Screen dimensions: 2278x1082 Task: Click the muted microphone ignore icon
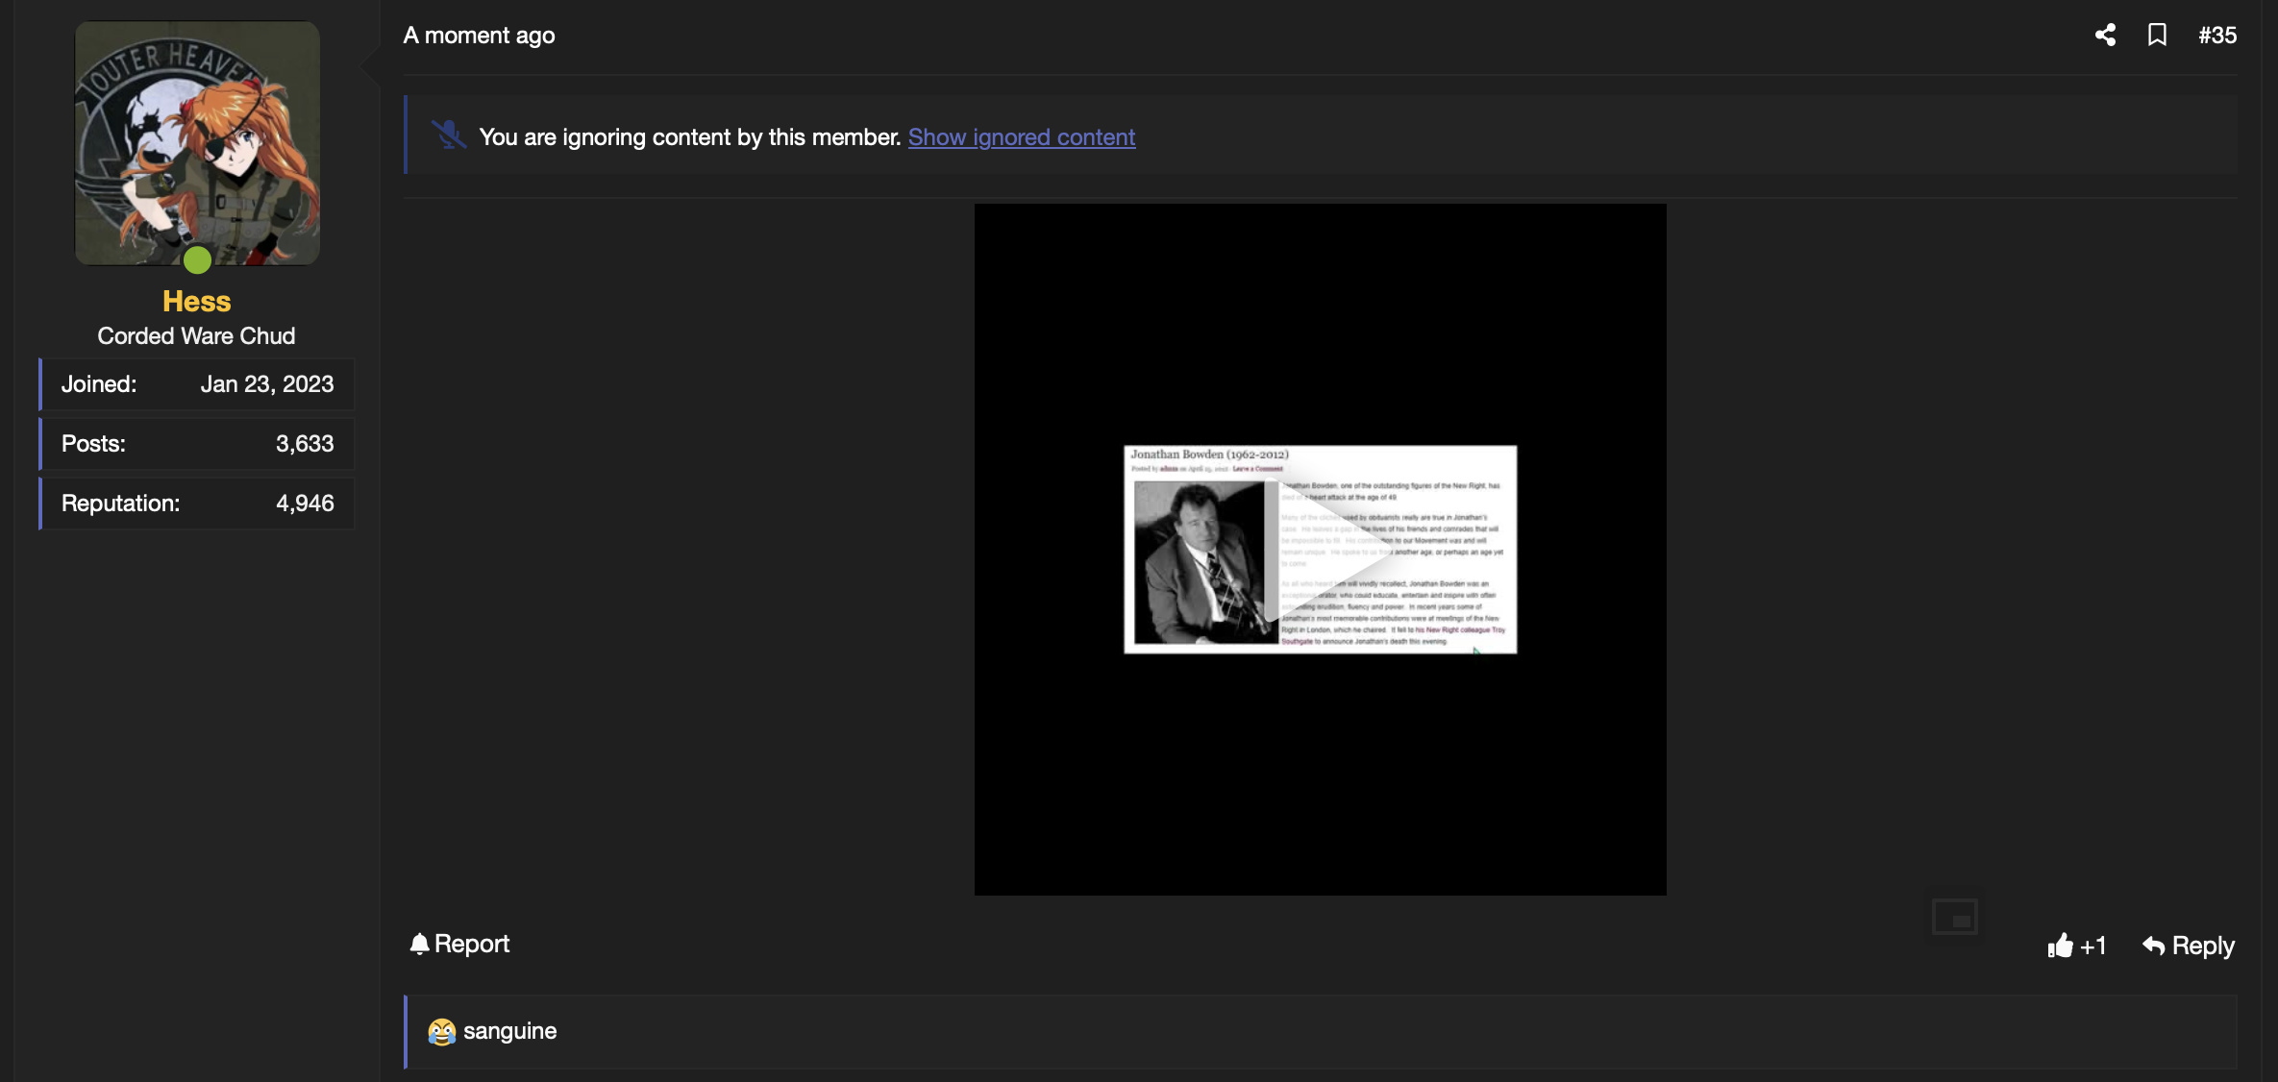[448, 135]
